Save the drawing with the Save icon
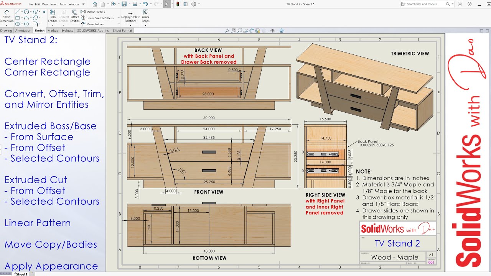 point(124,4)
